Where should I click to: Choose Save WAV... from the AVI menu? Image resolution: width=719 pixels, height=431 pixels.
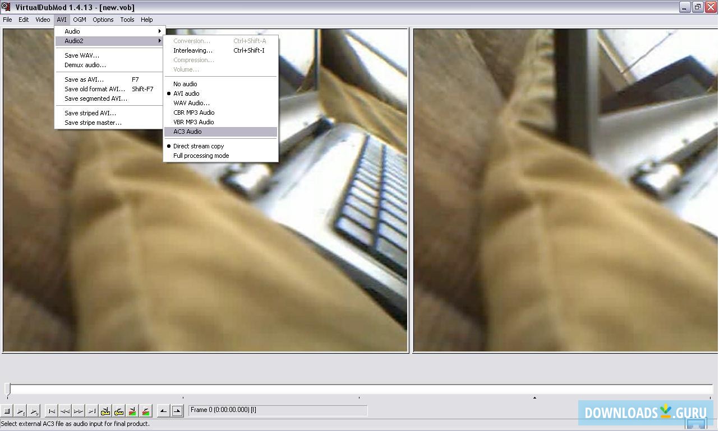(109, 55)
